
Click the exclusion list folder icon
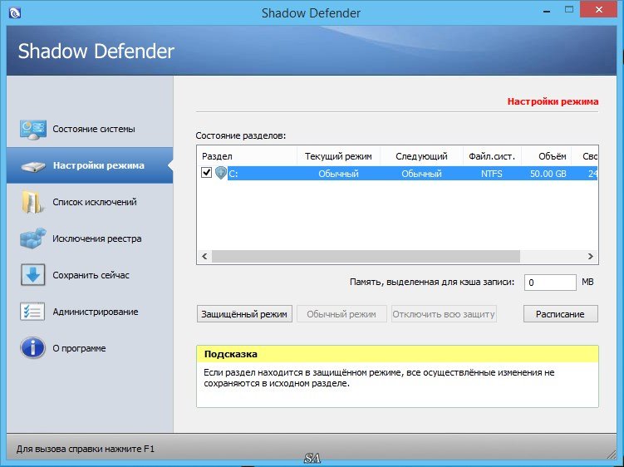coord(32,202)
